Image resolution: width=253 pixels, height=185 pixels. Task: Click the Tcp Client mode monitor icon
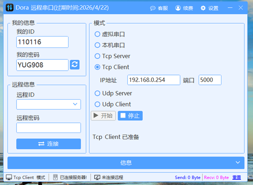point(9,177)
